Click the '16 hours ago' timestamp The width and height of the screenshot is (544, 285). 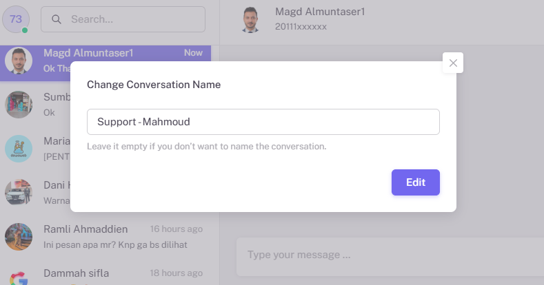(177, 229)
